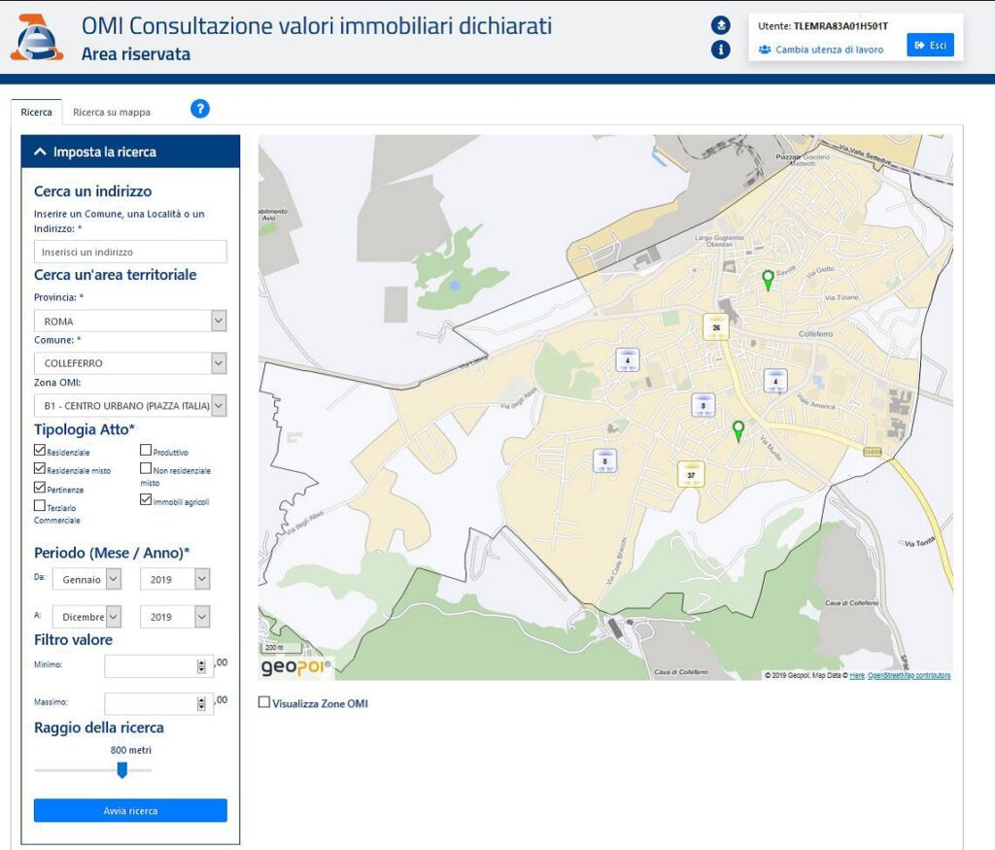Viewport: 995px width, 850px height.
Task: Click Cambia utenza di lavoro link
Action: 830,50
